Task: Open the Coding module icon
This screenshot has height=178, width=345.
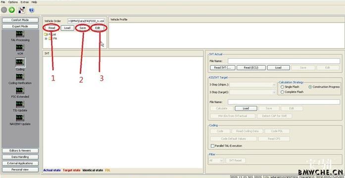Action: [x=20, y=62]
